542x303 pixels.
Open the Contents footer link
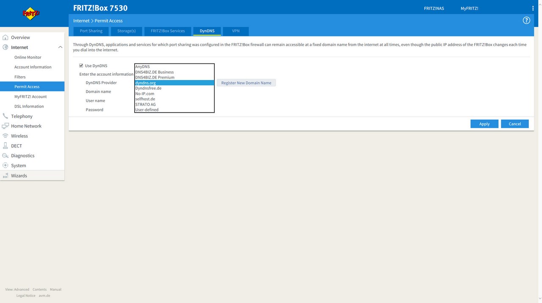point(39,289)
